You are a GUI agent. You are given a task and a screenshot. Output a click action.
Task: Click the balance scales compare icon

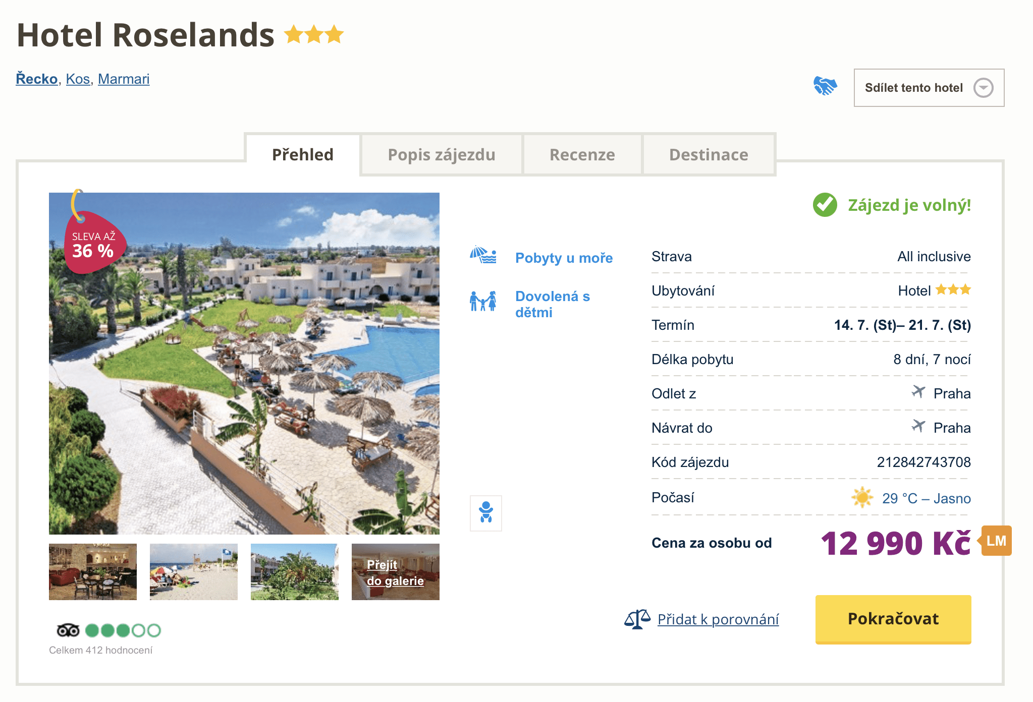637,619
